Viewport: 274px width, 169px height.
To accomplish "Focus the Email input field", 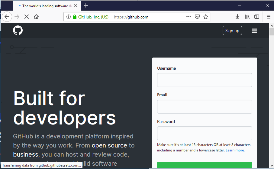I will click(205, 107).
